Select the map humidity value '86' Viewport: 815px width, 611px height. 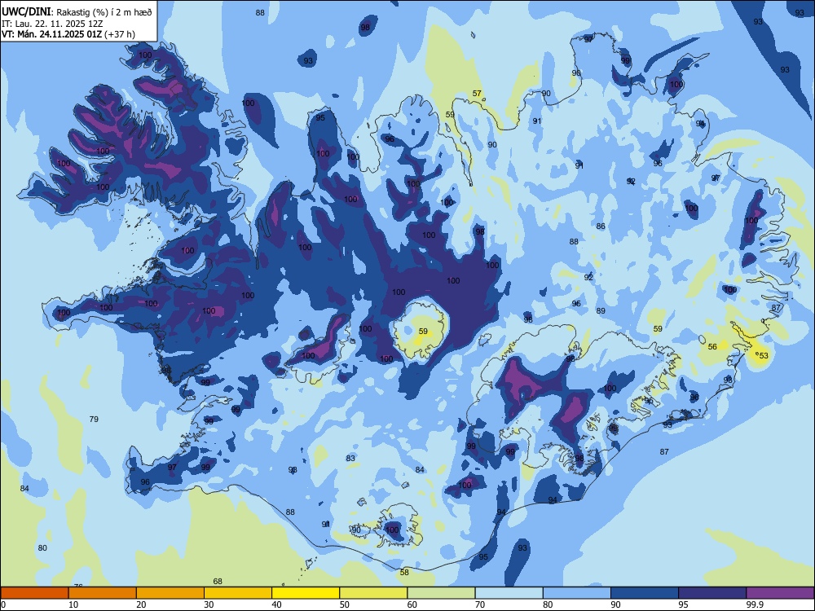(601, 226)
